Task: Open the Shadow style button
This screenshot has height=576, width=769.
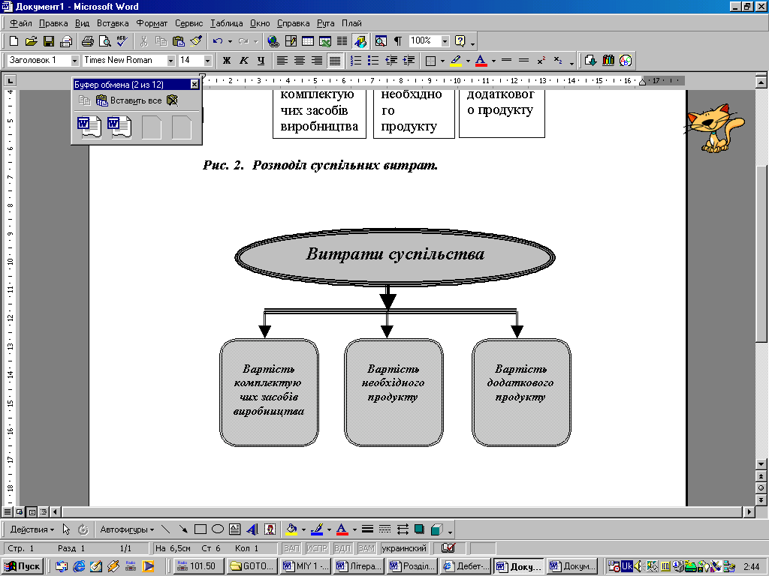Action: click(420, 529)
